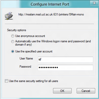This screenshot has width=99, height=99.
Task: Dismiss the dialog with Cancel
Action: 86,91
